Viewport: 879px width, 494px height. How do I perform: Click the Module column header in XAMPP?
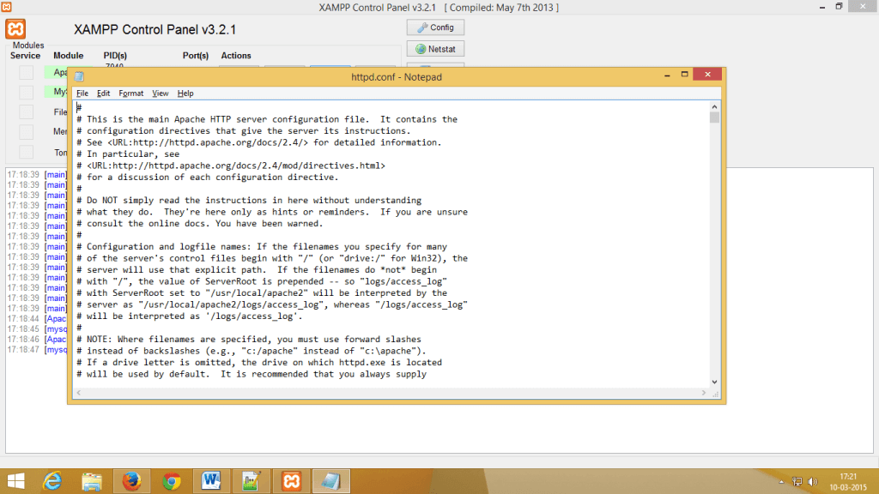pyautogui.click(x=69, y=56)
